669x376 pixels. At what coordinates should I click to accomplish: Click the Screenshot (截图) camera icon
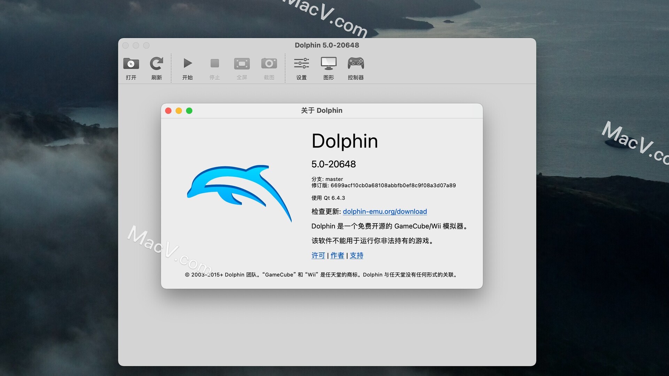pos(269,63)
